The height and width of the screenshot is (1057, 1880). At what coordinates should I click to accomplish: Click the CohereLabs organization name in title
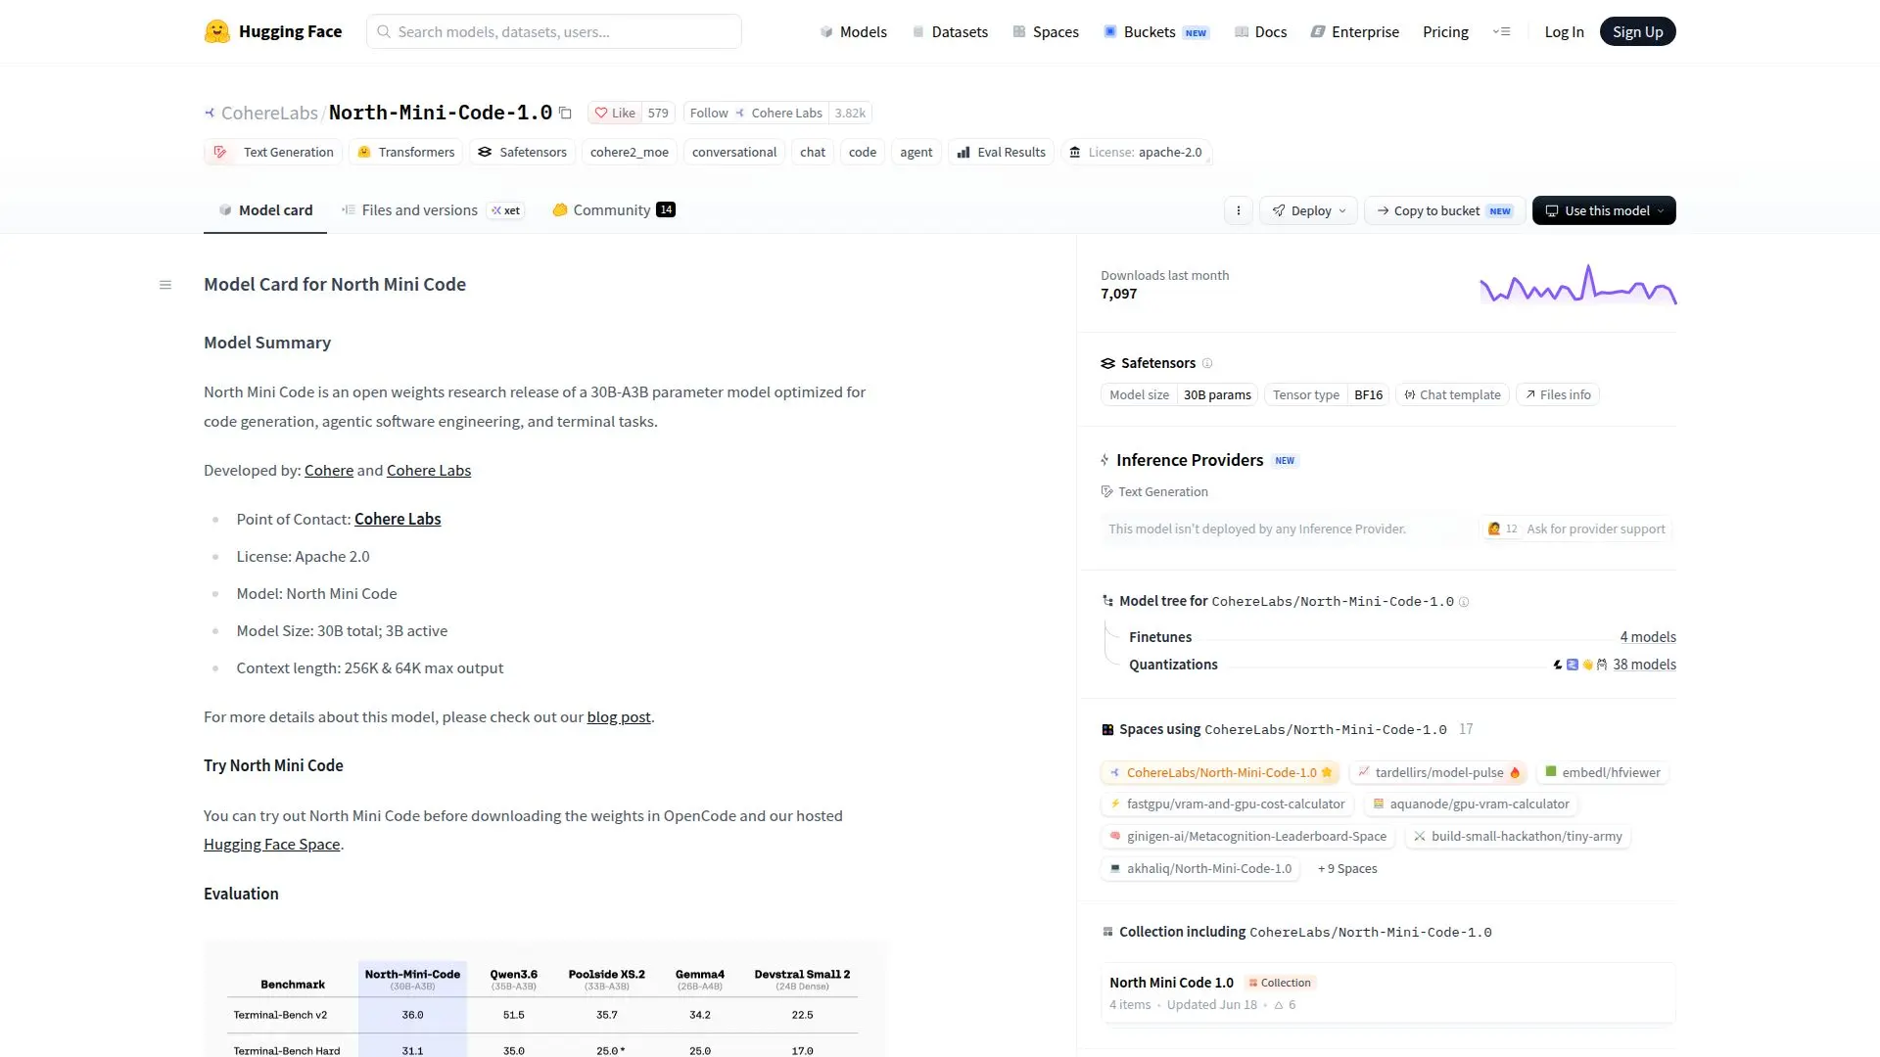click(x=269, y=113)
